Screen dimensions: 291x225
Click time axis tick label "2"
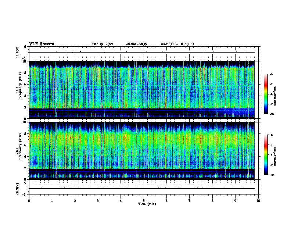pos(75,201)
